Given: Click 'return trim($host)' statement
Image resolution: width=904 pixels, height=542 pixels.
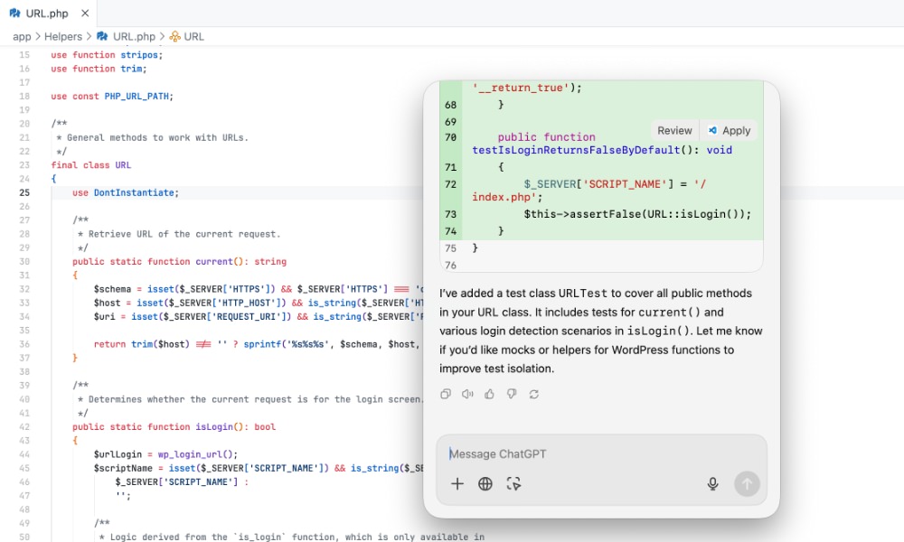Looking at the screenshot, I should click(141, 344).
